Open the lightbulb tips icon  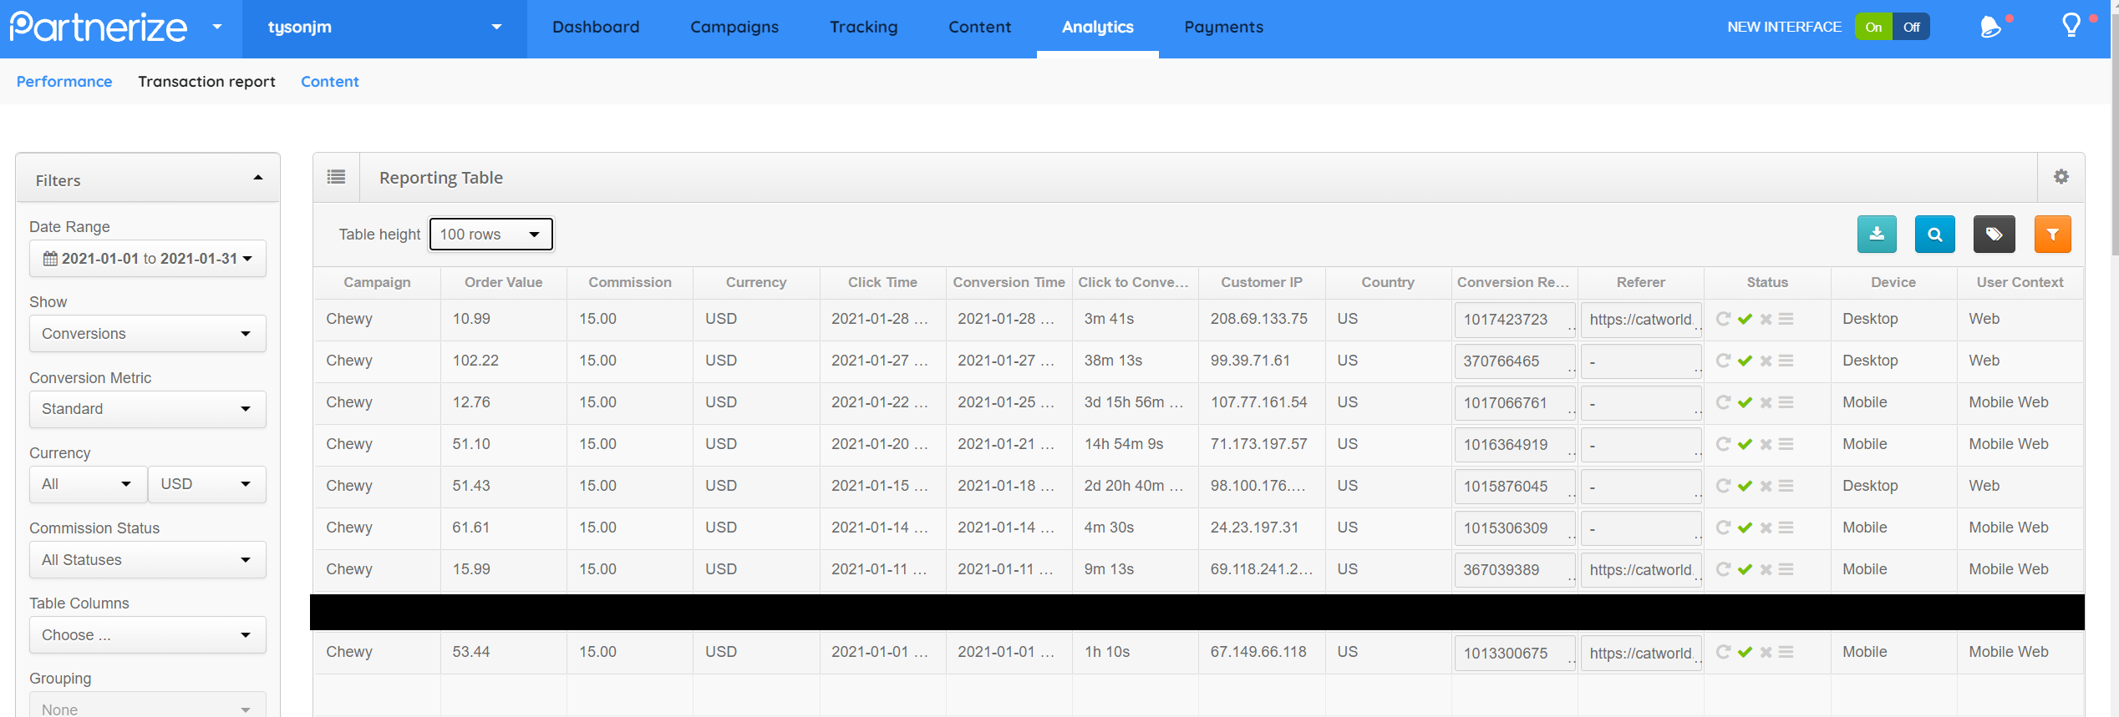click(2071, 25)
